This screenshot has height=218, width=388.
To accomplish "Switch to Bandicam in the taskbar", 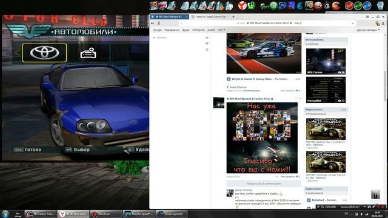I will [106, 214].
